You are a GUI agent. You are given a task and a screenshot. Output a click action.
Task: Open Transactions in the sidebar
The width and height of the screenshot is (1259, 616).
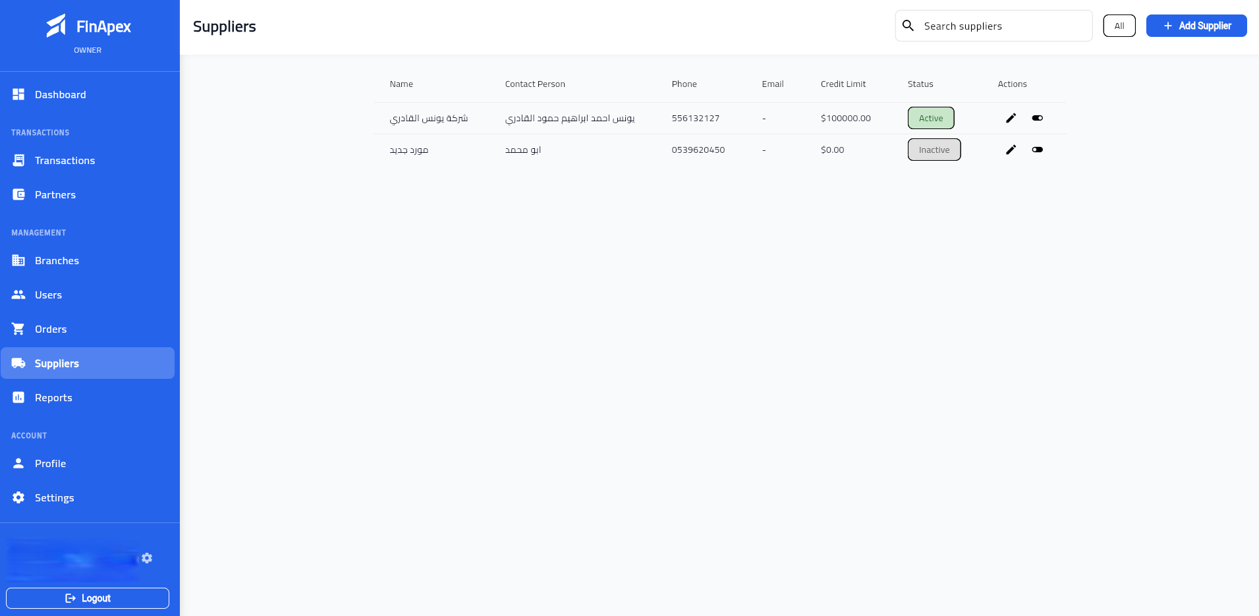(88, 161)
